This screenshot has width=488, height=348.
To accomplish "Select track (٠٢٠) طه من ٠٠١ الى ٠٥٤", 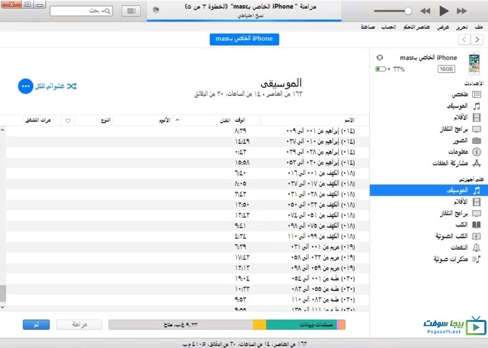I will tap(188, 279).
